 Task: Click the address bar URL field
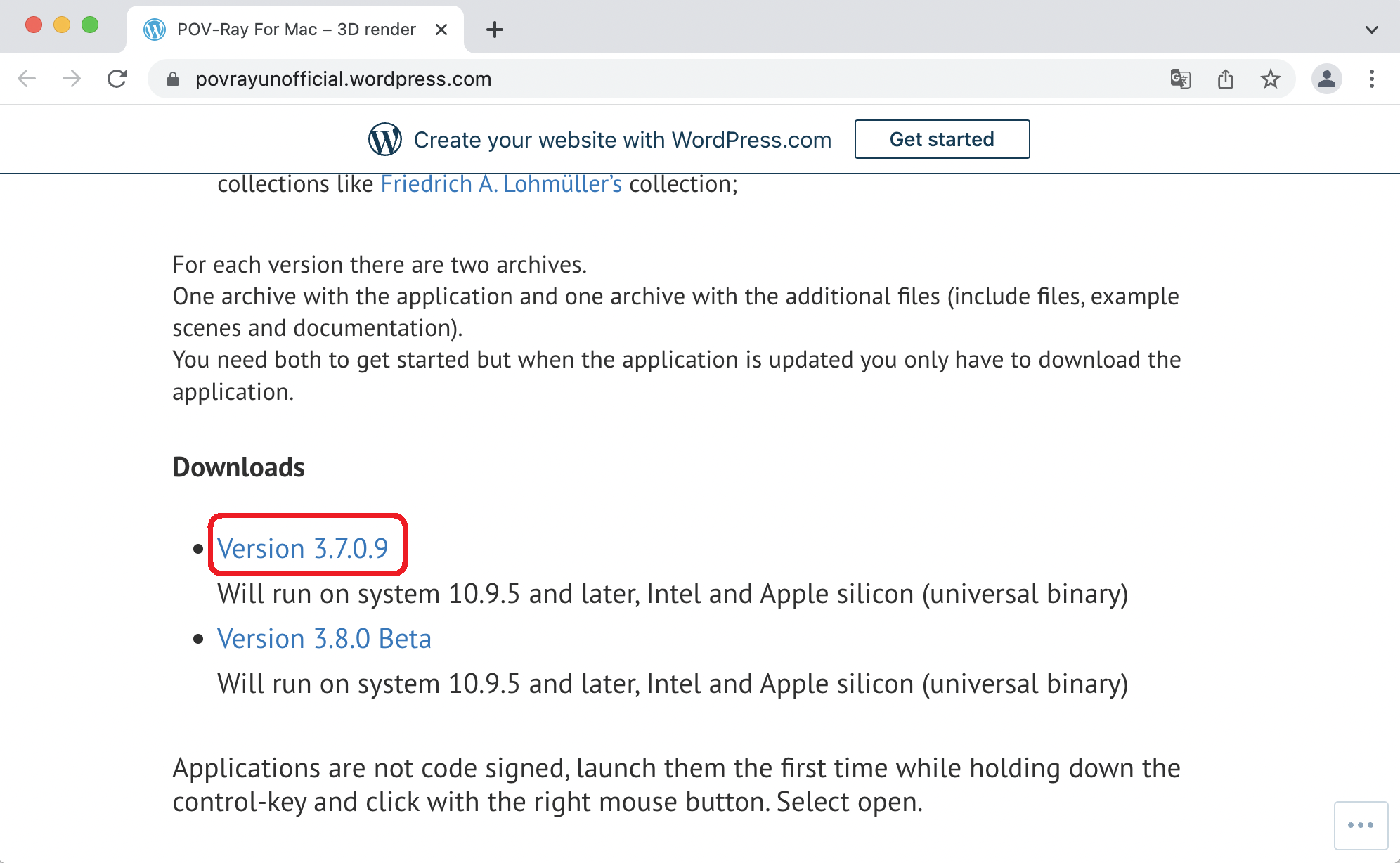pyautogui.click(x=633, y=79)
